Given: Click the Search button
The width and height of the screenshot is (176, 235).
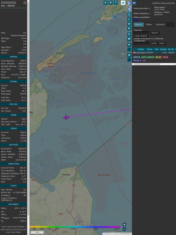Looking at the screenshot, I should click(155, 33).
